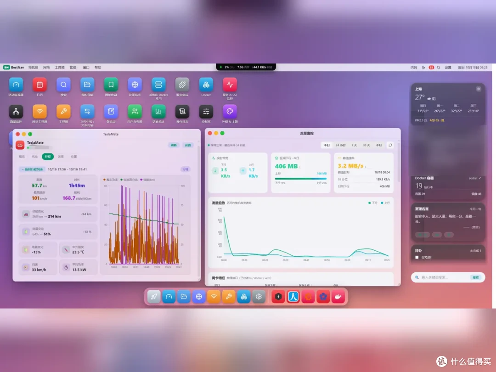The width and height of the screenshot is (496, 372).
Task: Open the Docker app icon on the desktop
Action: pyautogui.click(x=206, y=85)
